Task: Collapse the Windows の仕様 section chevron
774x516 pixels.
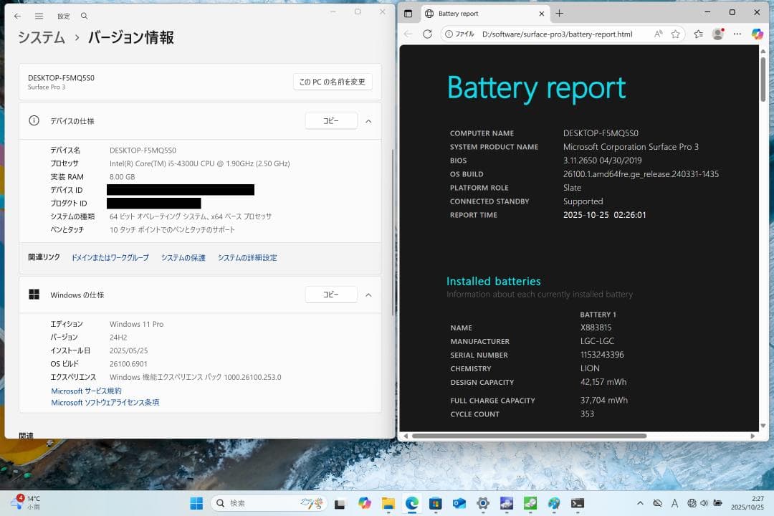Action: tap(368, 294)
